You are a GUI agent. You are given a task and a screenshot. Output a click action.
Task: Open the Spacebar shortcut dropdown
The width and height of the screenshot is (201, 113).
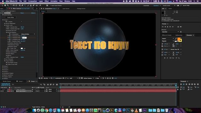point(170,32)
